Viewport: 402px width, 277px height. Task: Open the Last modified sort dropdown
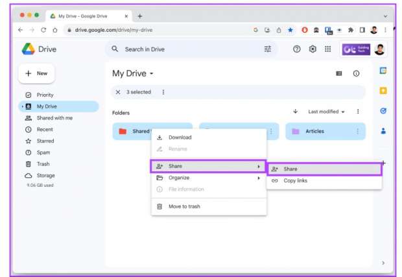(x=326, y=112)
